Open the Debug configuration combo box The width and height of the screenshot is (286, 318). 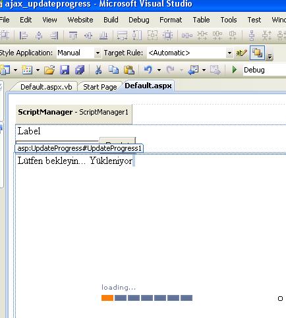point(264,70)
